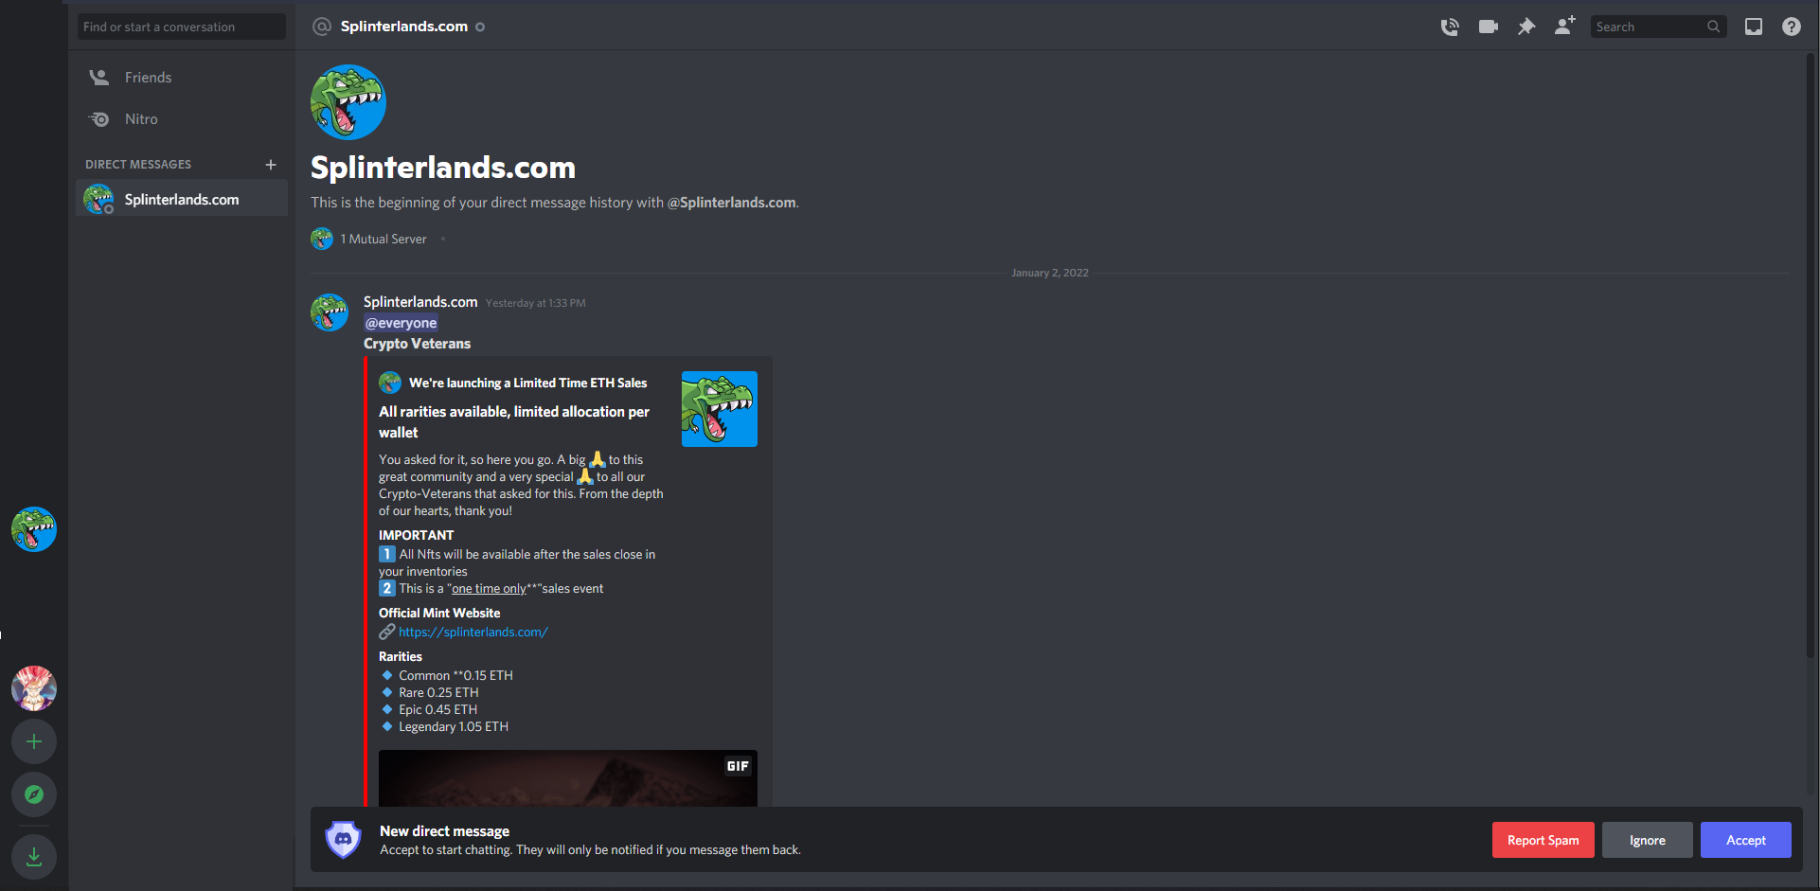Click the 'Common **0.15 ETH' line
The width and height of the screenshot is (1820, 891).
[x=455, y=675]
